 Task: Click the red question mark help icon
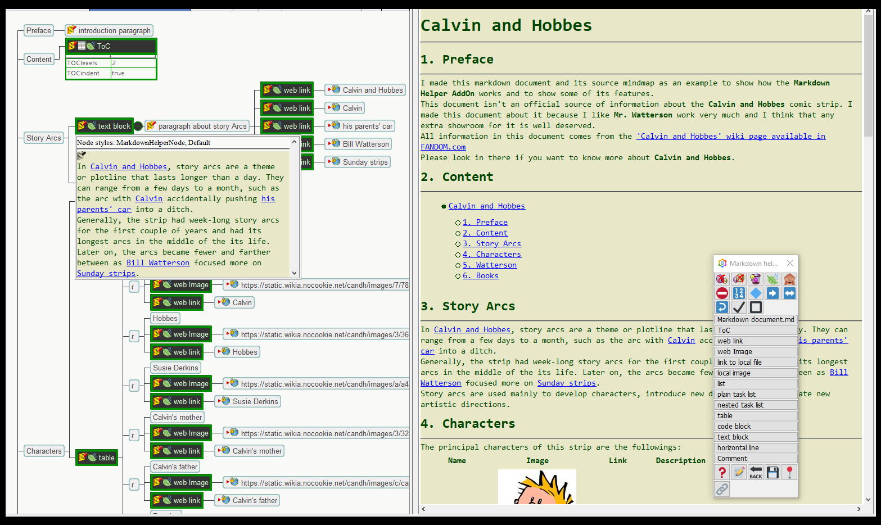[722, 472]
